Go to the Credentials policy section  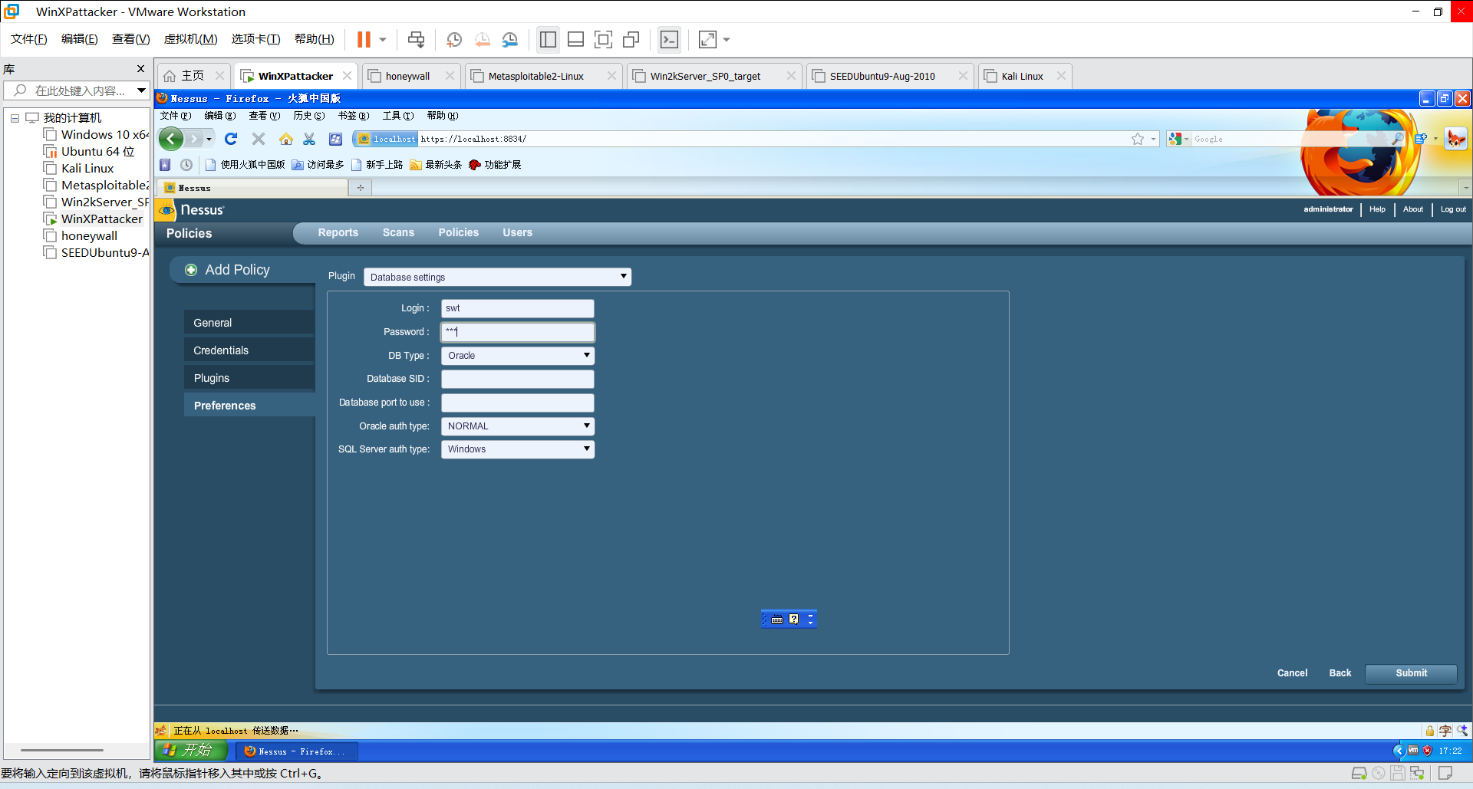point(249,350)
